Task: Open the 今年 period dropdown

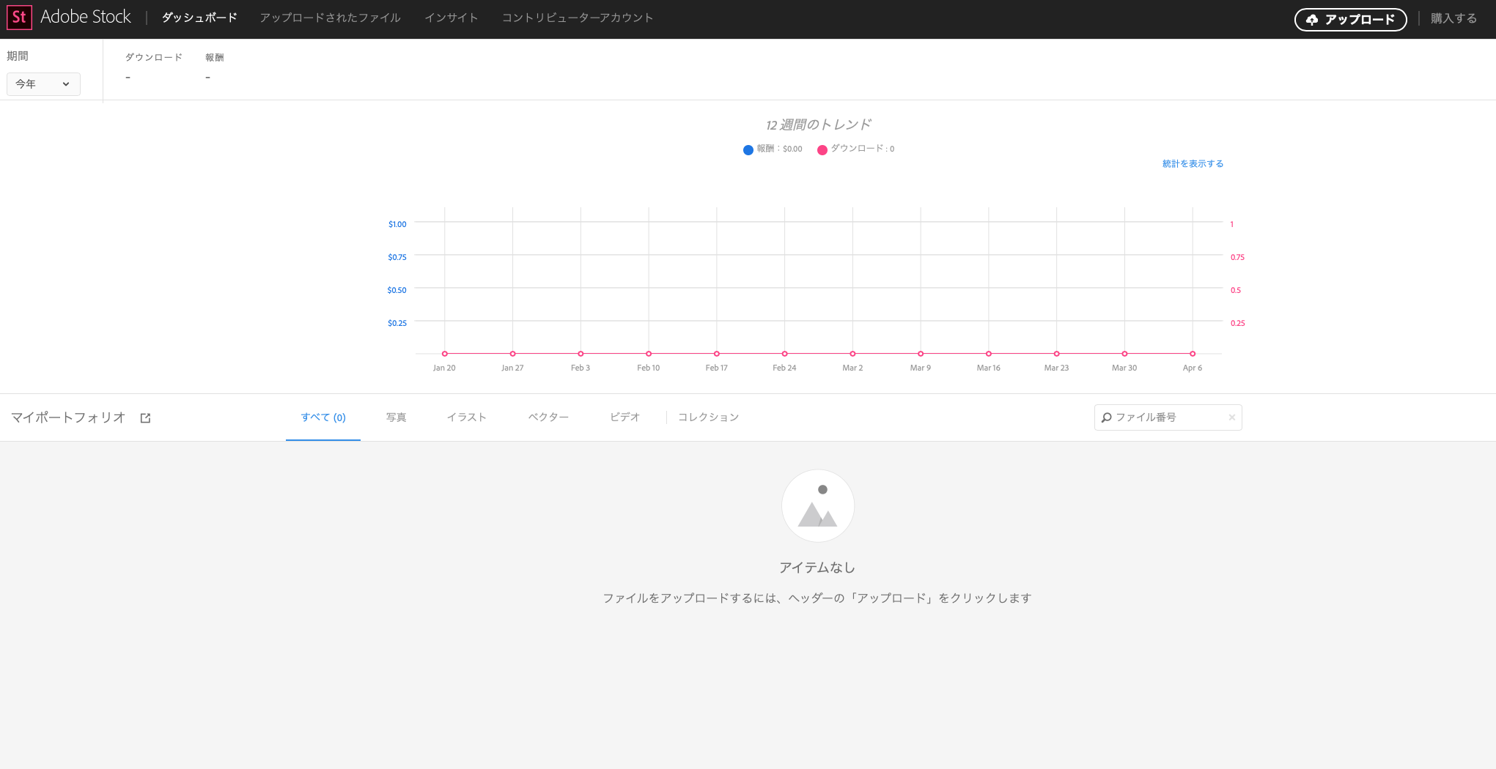Action: point(43,84)
